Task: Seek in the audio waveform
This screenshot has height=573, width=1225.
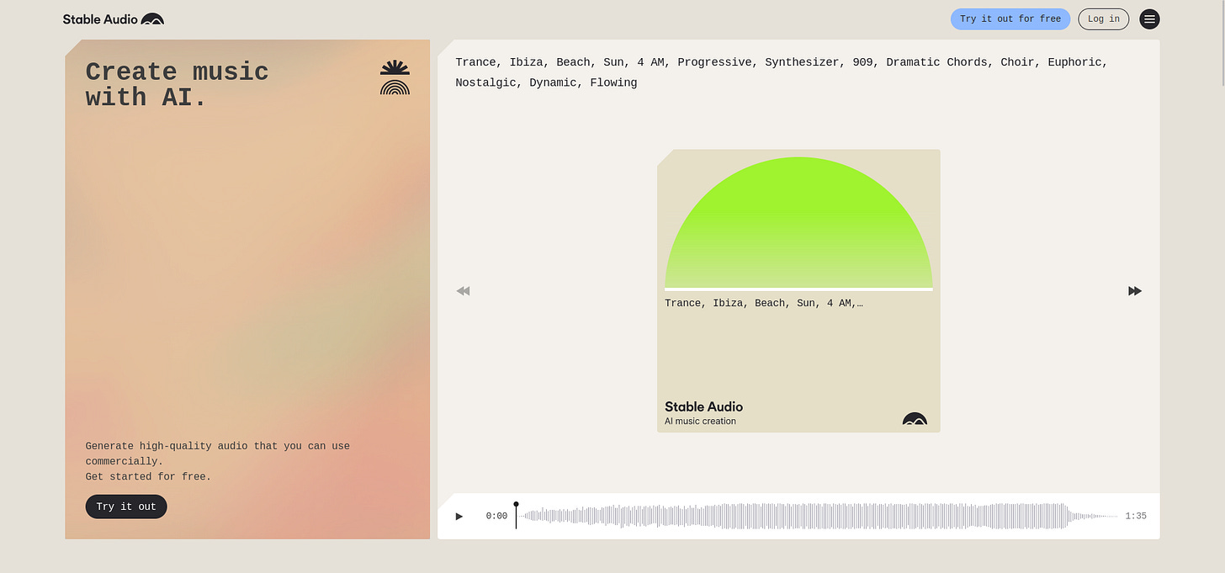Action: 816,516
